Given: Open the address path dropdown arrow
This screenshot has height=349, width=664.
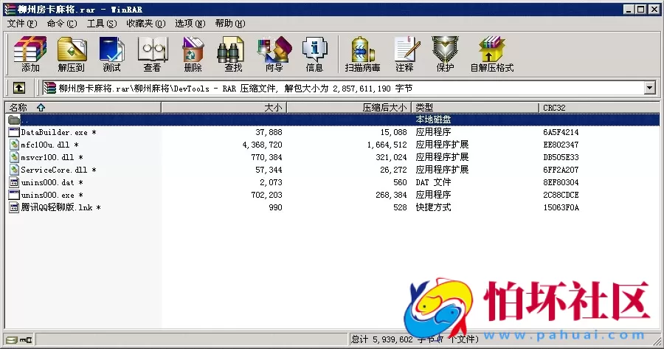Looking at the screenshot, I should coord(650,88).
